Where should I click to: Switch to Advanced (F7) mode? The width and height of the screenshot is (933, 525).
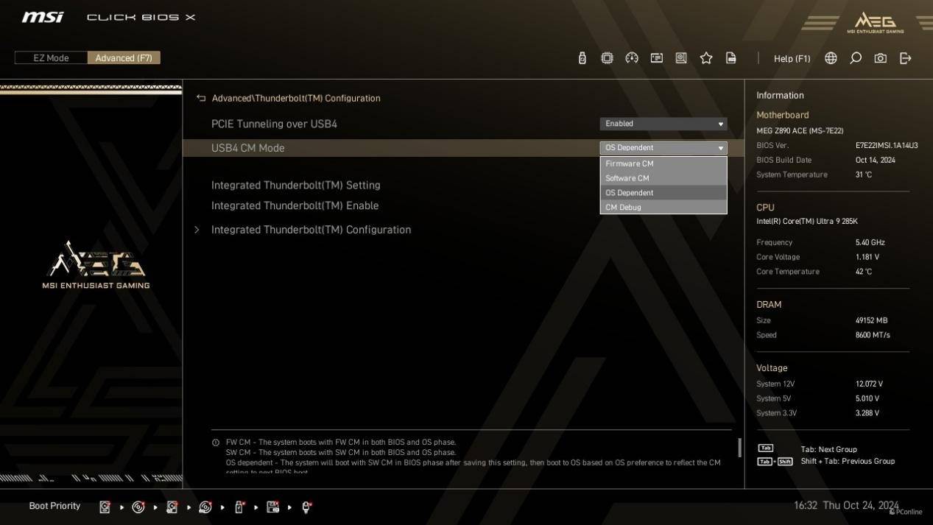124,58
